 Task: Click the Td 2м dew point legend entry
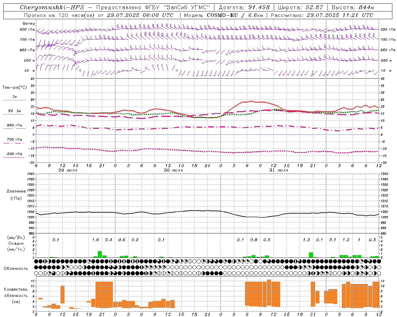pos(15,111)
